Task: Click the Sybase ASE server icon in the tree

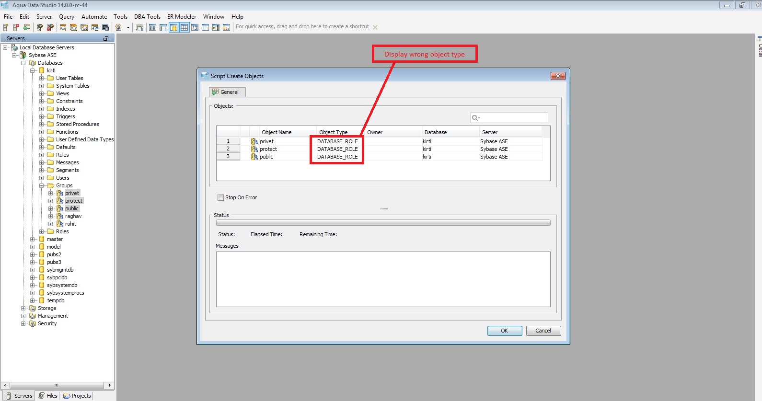Action: [x=23, y=55]
